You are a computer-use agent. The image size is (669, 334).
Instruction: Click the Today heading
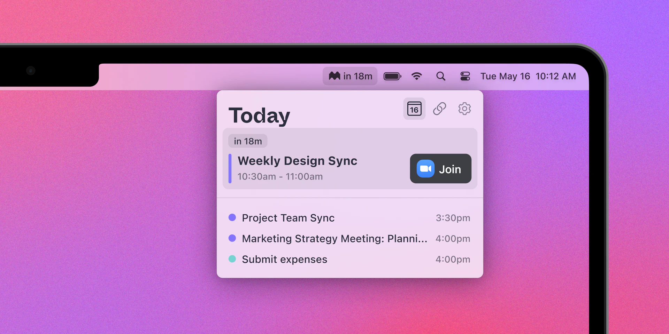pyautogui.click(x=259, y=116)
